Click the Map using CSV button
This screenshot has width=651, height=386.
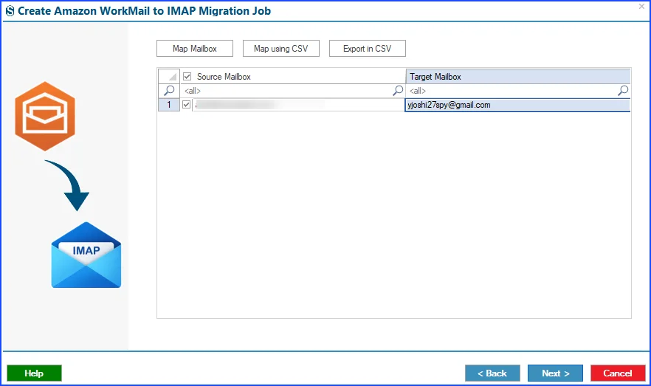click(x=281, y=49)
